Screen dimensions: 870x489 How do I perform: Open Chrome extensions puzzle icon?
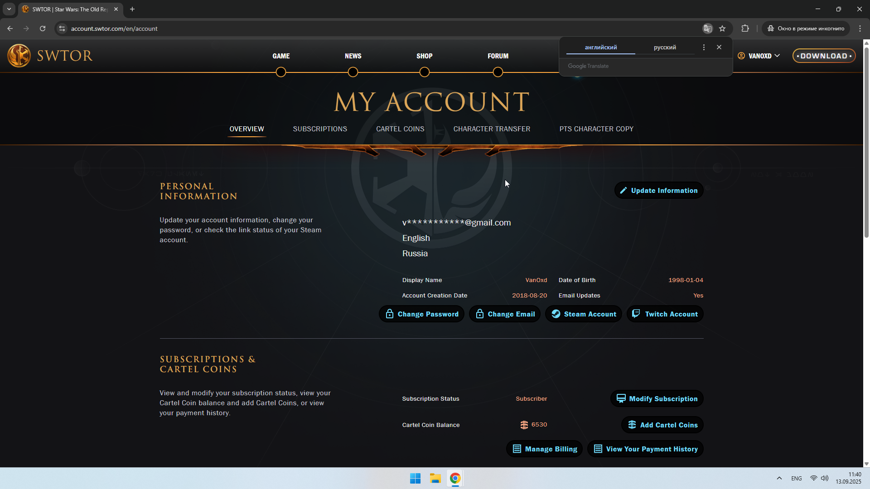(x=745, y=29)
